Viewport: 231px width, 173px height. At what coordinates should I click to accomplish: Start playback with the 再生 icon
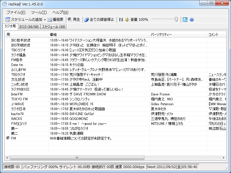point(69,20)
